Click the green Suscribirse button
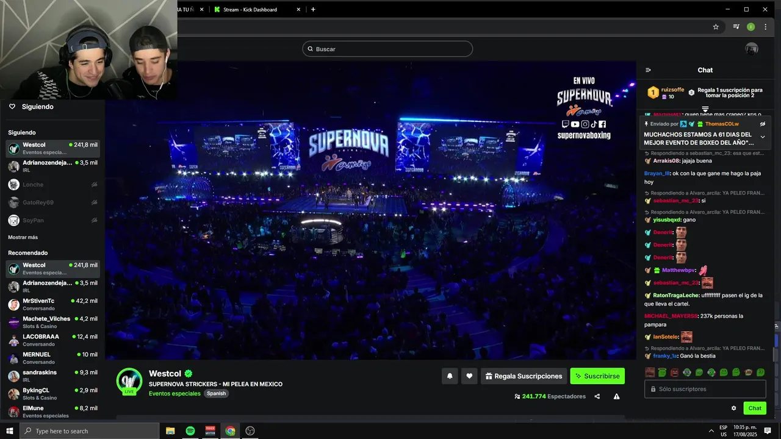 tap(597, 376)
